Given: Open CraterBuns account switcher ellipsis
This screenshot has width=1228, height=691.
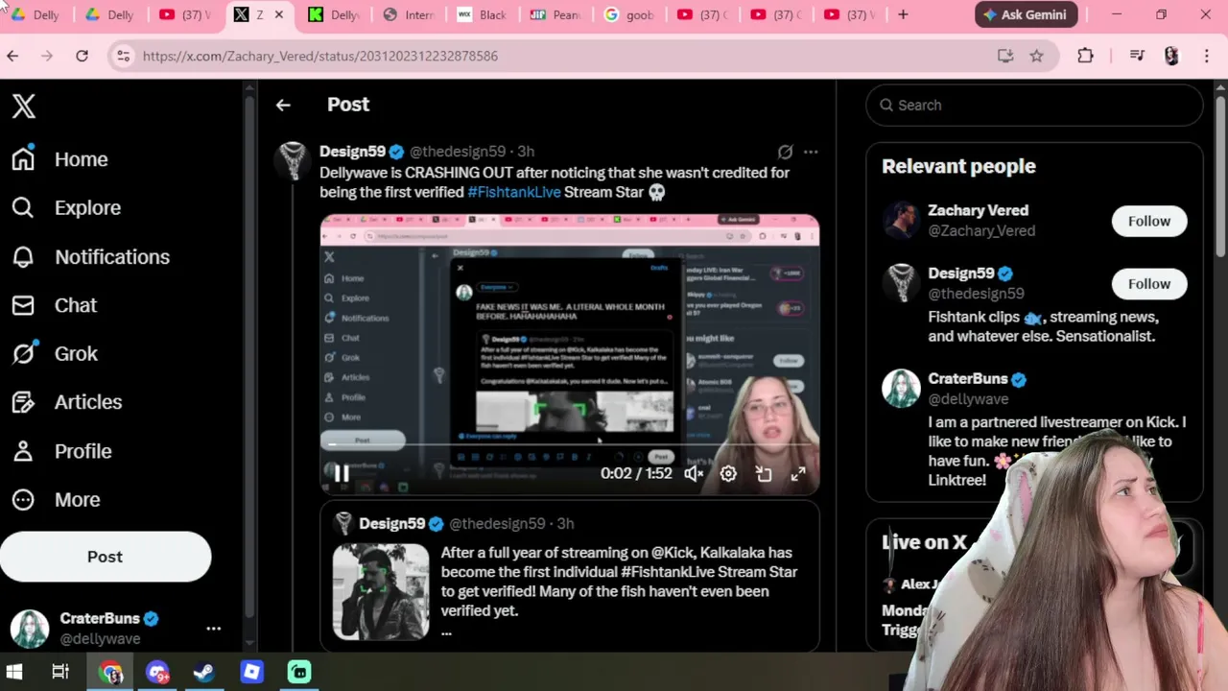Looking at the screenshot, I should (214, 629).
